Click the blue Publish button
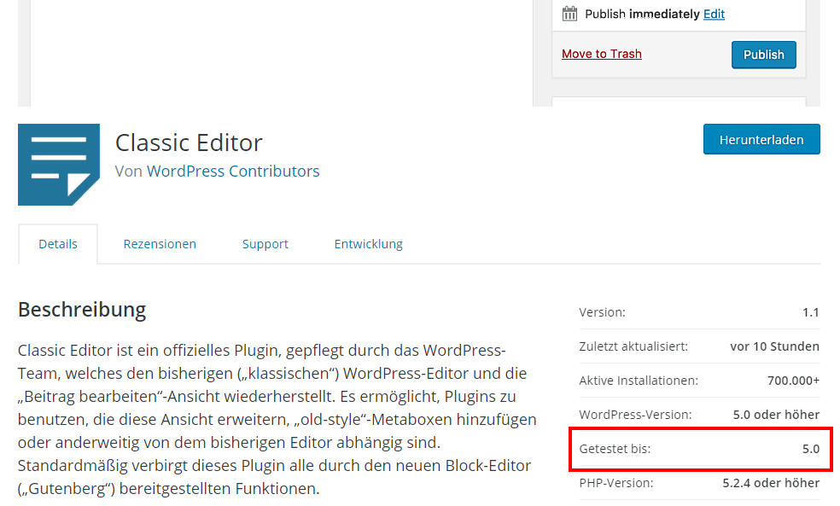The width and height of the screenshot is (840, 506). pyautogui.click(x=763, y=55)
